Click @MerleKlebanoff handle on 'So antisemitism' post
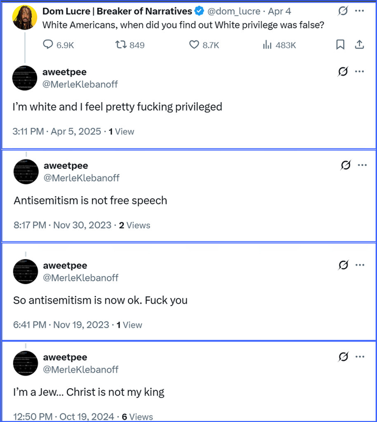Image resolution: width=377 pixels, height=422 pixels. pyautogui.click(x=81, y=278)
